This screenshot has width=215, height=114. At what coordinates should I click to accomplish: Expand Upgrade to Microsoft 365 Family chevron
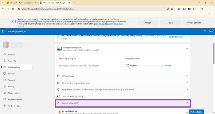tap(187, 89)
